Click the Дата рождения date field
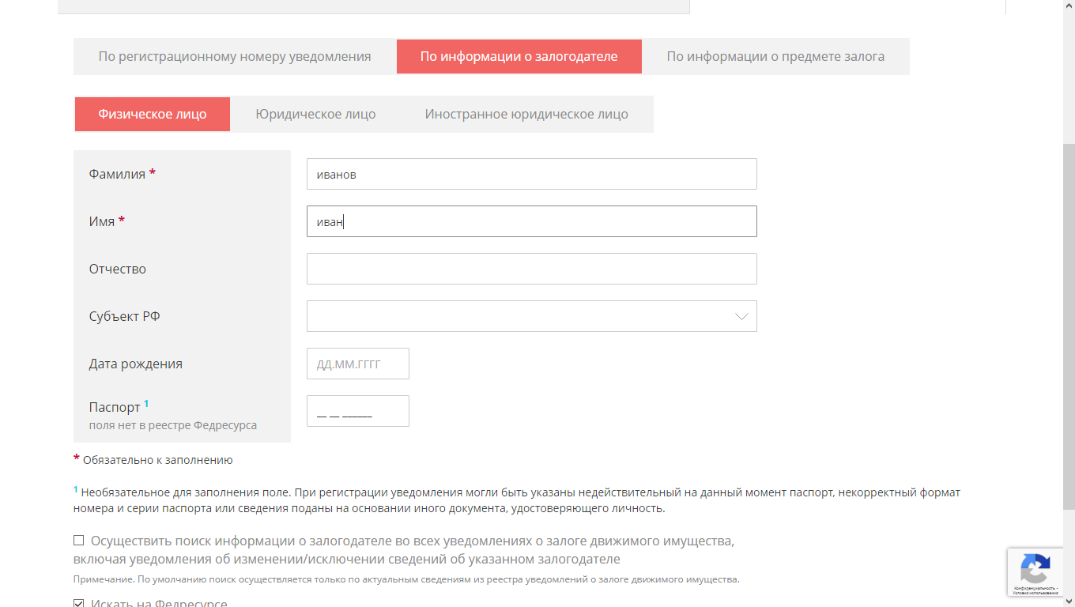Screen dimensions: 1075x607 tap(357, 364)
